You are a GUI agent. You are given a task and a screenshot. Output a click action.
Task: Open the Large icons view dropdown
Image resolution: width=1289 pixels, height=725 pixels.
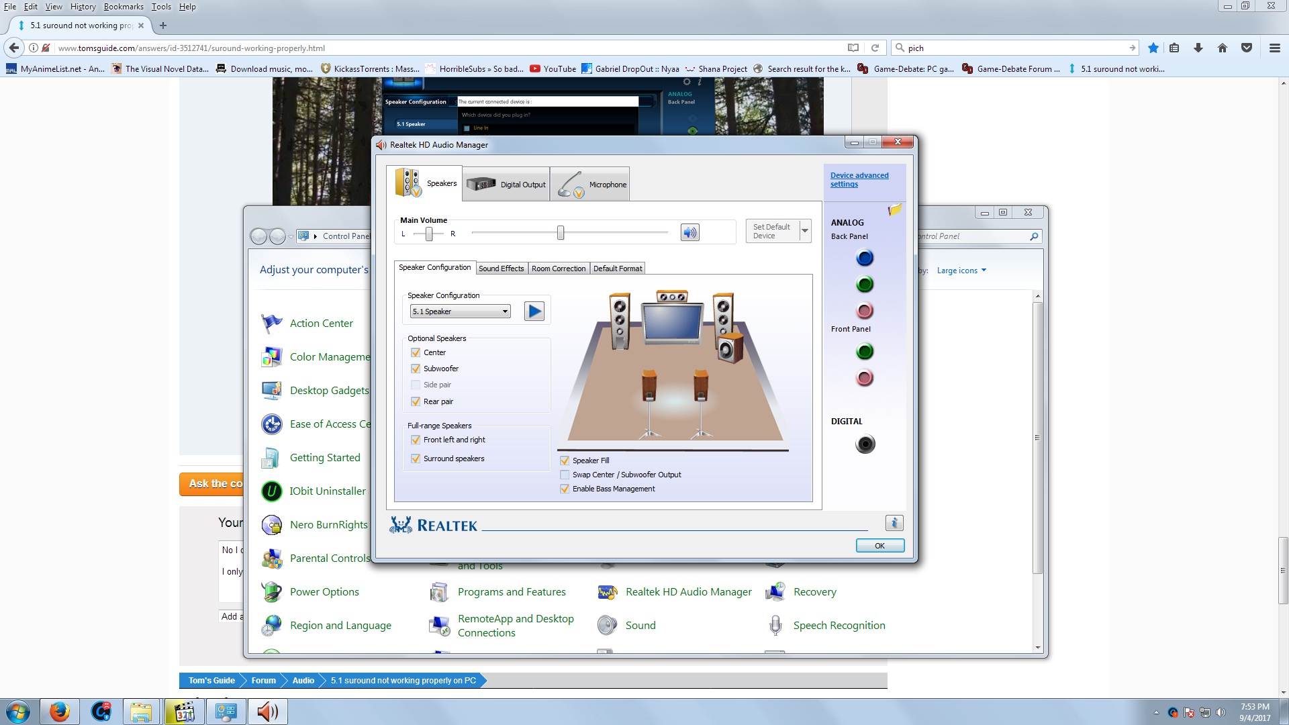tap(961, 271)
